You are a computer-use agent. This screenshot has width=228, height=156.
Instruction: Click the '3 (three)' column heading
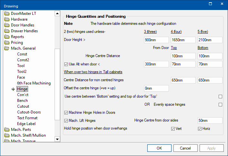tap(150, 32)
